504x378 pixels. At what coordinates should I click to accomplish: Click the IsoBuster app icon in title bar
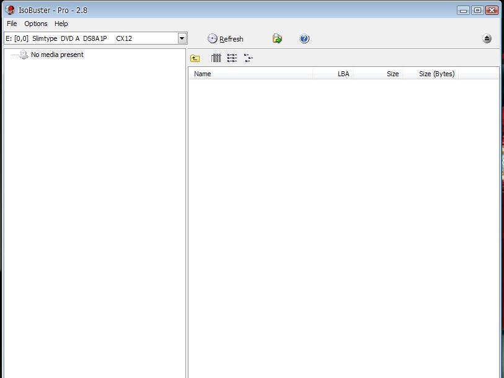10,10
